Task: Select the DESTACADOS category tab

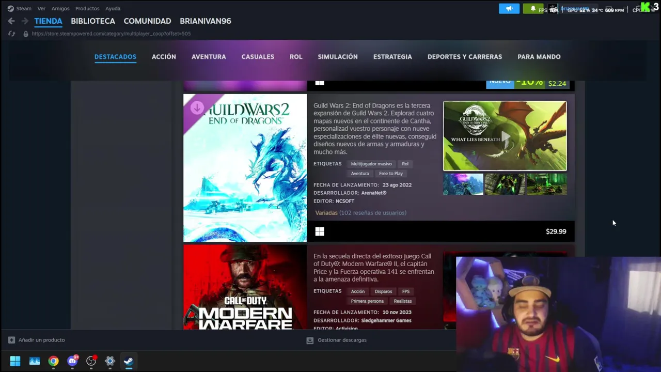Action: coord(115,57)
